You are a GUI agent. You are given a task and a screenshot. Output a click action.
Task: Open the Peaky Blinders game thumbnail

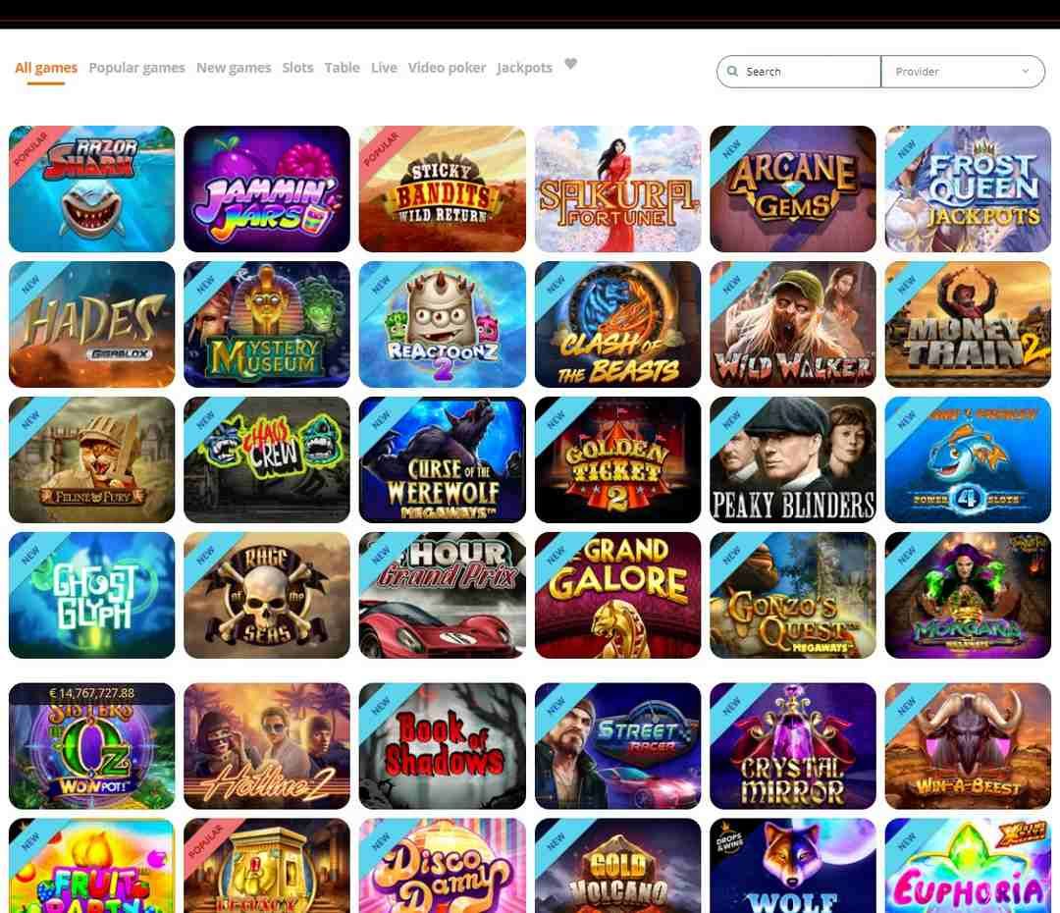(x=793, y=459)
